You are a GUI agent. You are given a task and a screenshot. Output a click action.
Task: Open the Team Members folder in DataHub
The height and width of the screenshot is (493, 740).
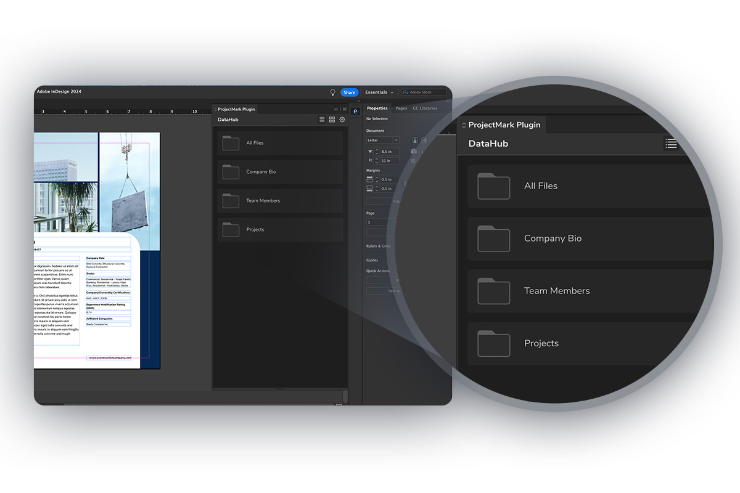pyautogui.click(x=279, y=200)
